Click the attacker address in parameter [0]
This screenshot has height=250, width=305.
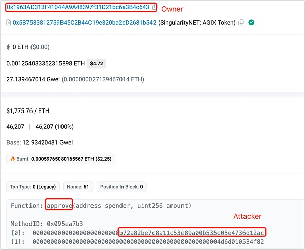click(192, 233)
